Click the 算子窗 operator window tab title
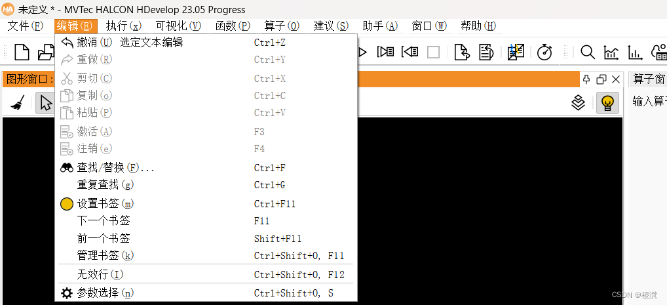667x305 pixels. click(649, 79)
